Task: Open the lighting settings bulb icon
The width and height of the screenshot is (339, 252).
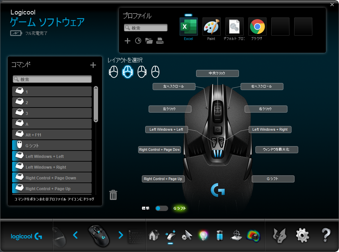Action: [203, 236]
